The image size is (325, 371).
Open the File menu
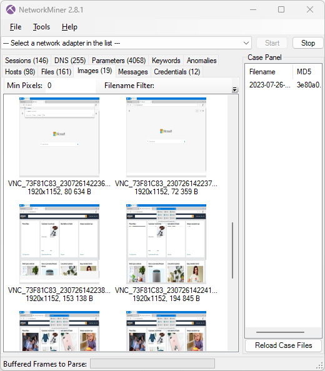coord(16,27)
